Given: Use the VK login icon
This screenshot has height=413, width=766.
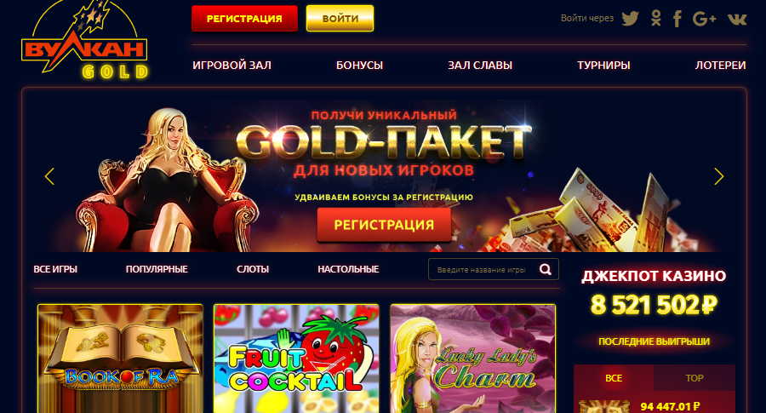Looking at the screenshot, I should pos(737,19).
